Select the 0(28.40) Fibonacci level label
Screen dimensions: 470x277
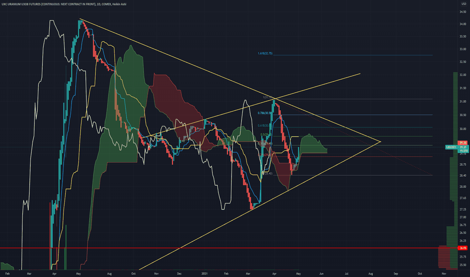(267, 173)
